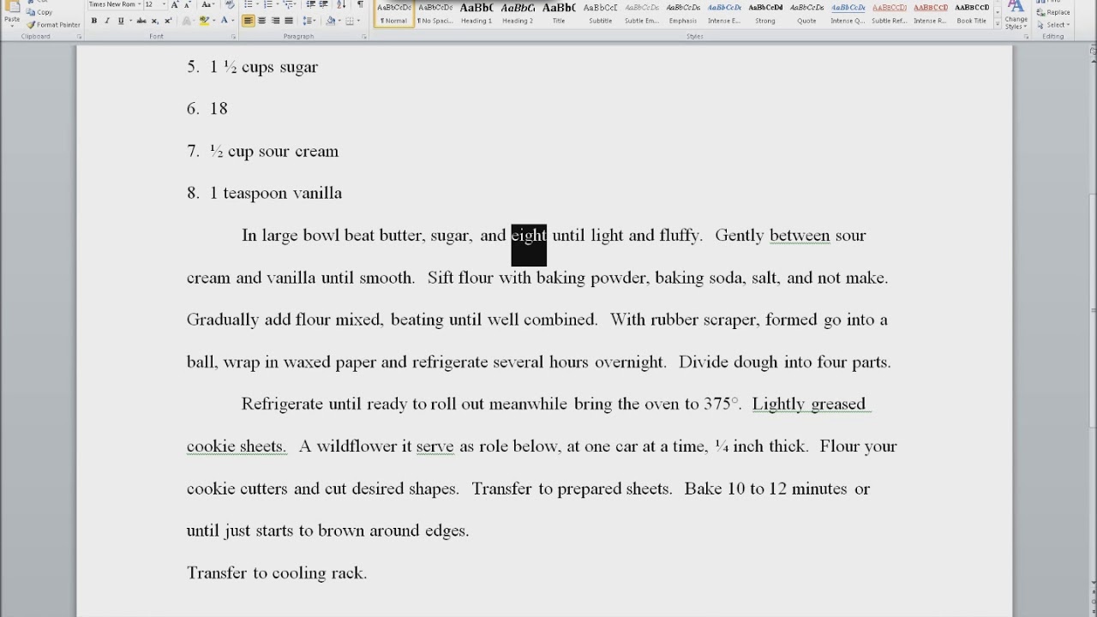Image resolution: width=1097 pixels, height=617 pixels.
Task: Toggle Show/Hide paragraph marks
Action: [360, 4]
